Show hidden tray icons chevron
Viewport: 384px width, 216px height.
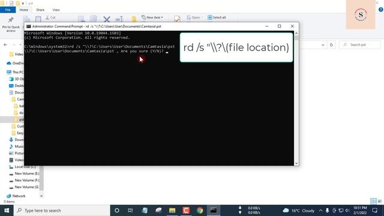(320, 211)
